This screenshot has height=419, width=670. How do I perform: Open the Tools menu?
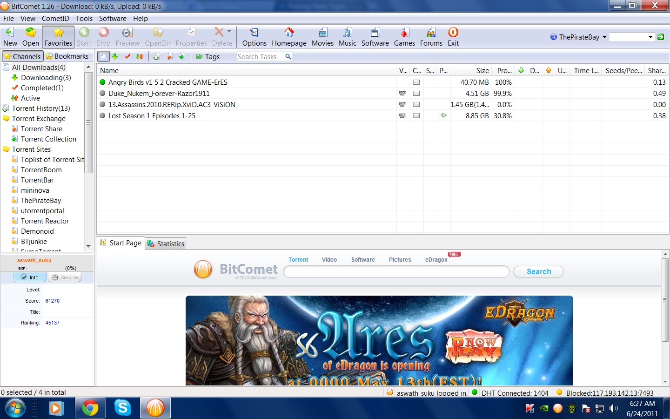click(84, 19)
